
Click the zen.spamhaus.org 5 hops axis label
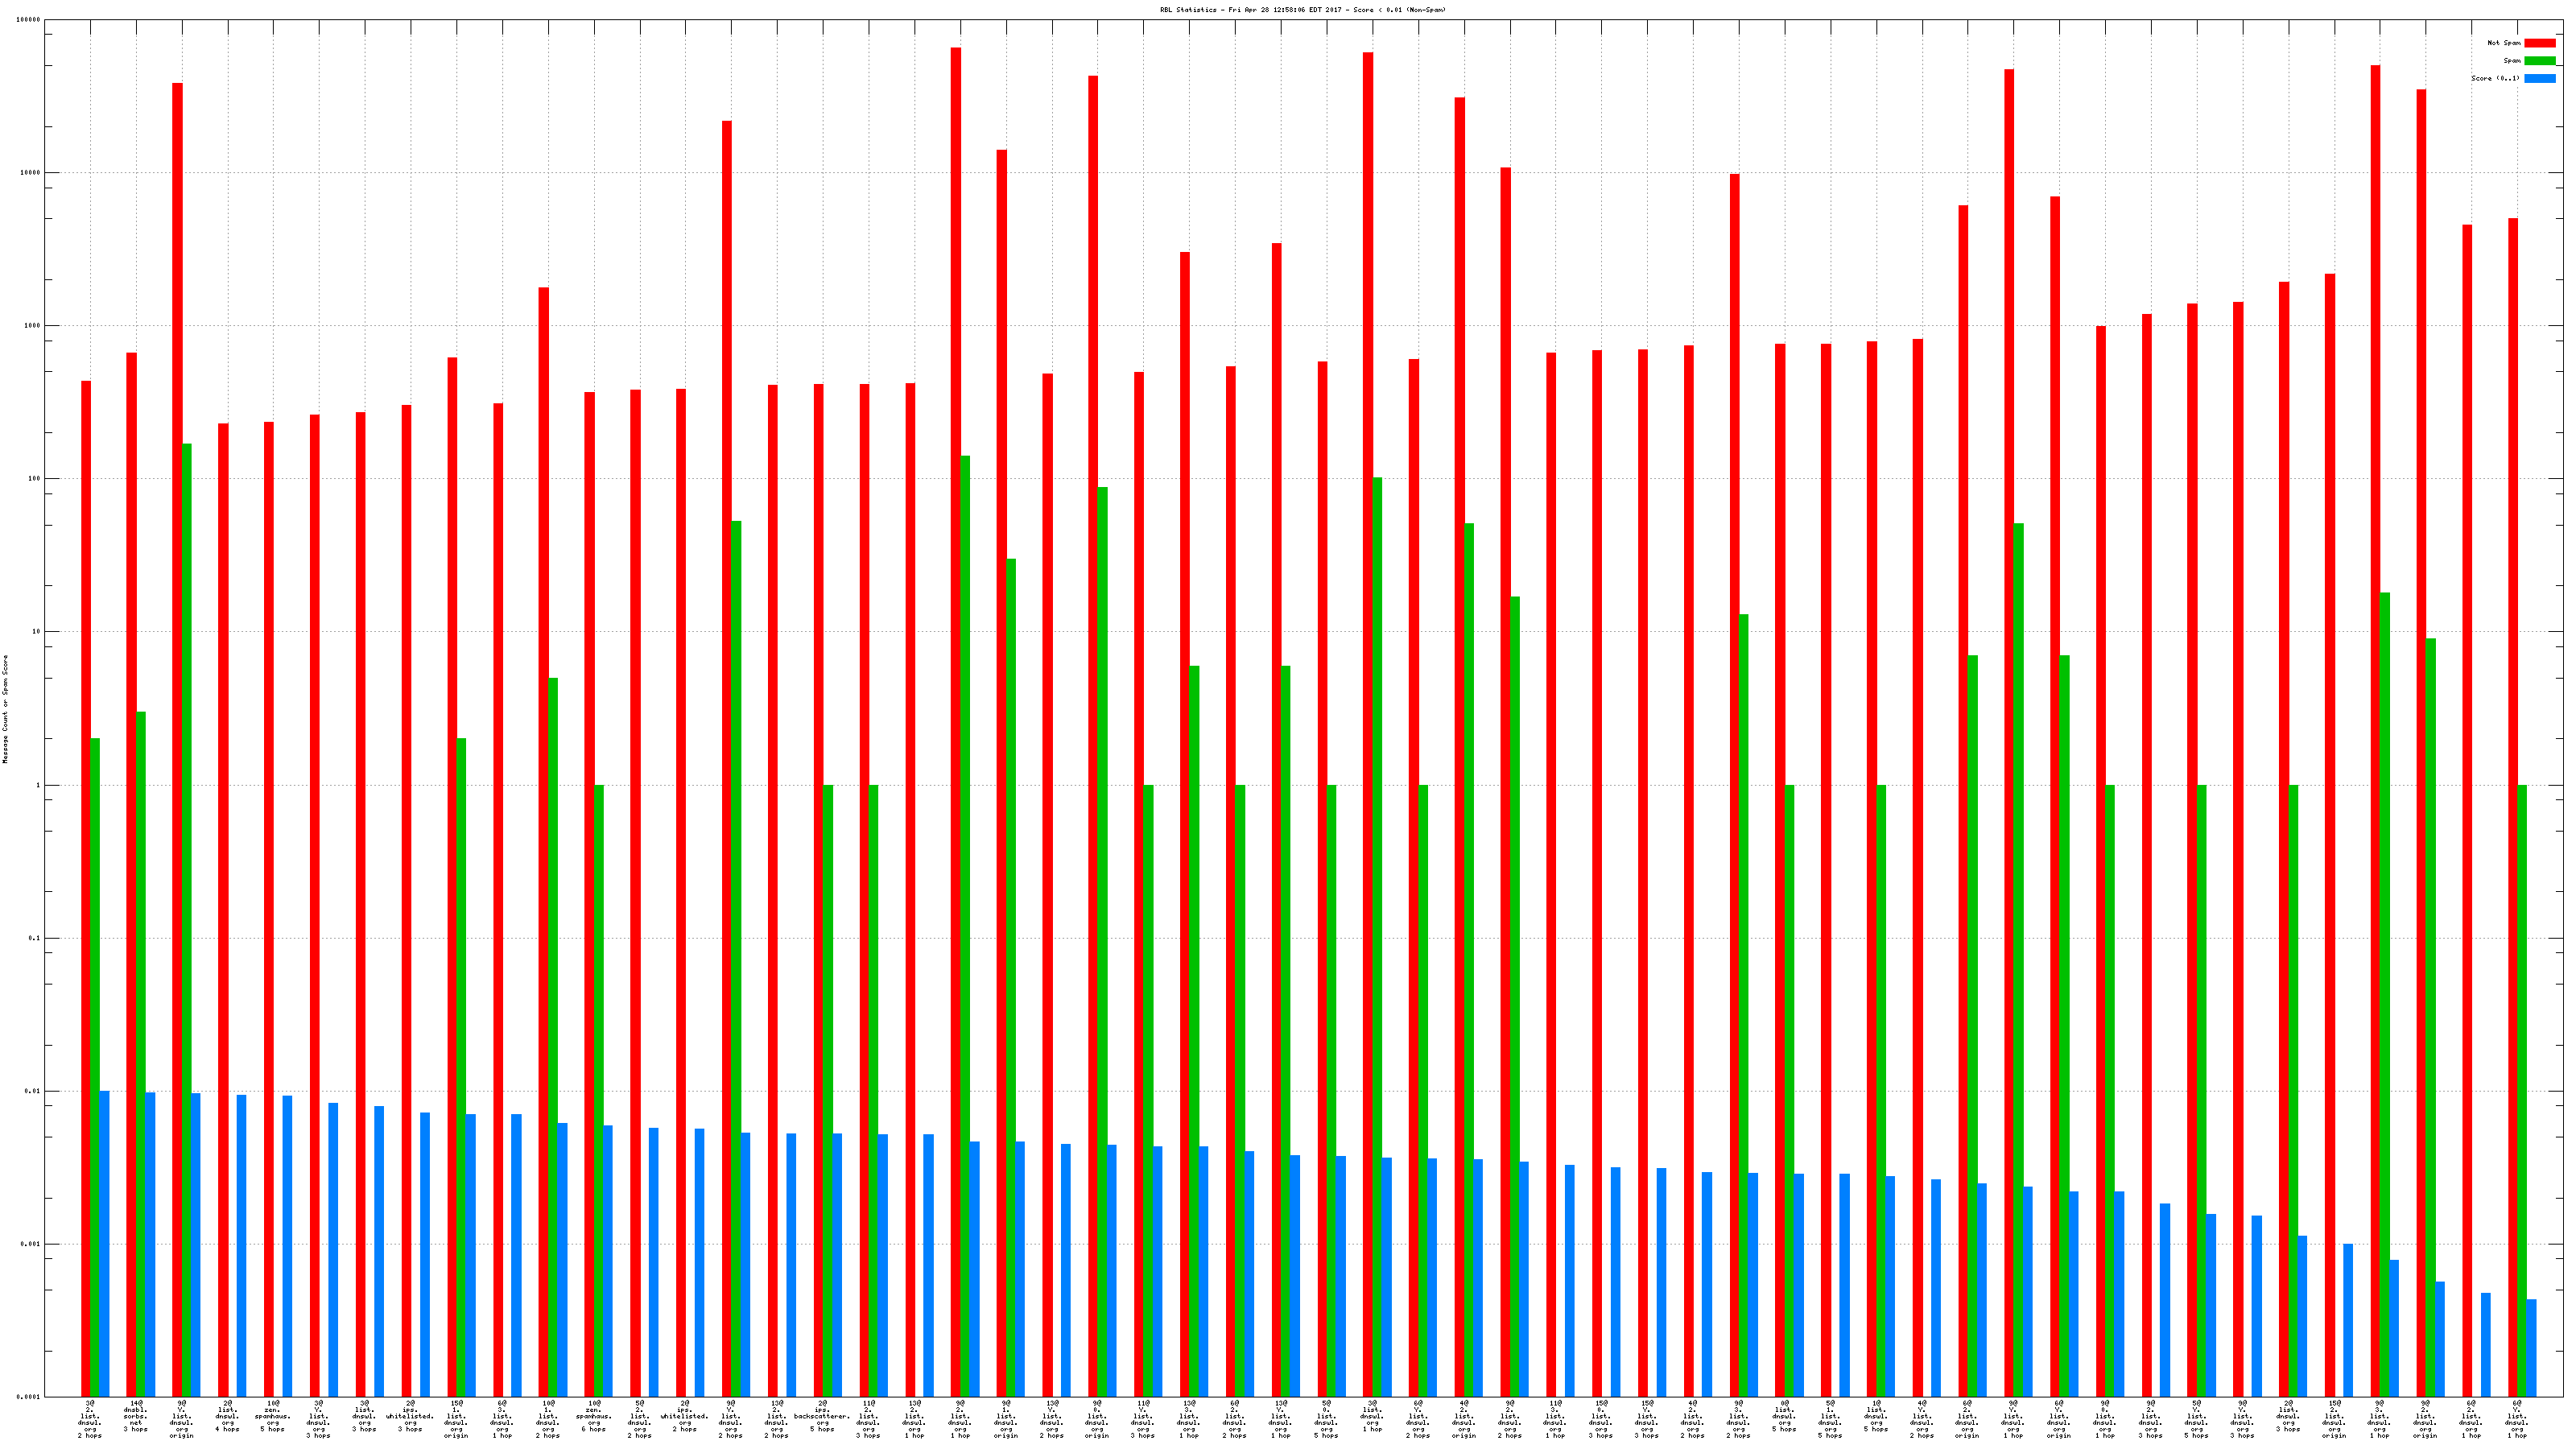point(272,1417)
